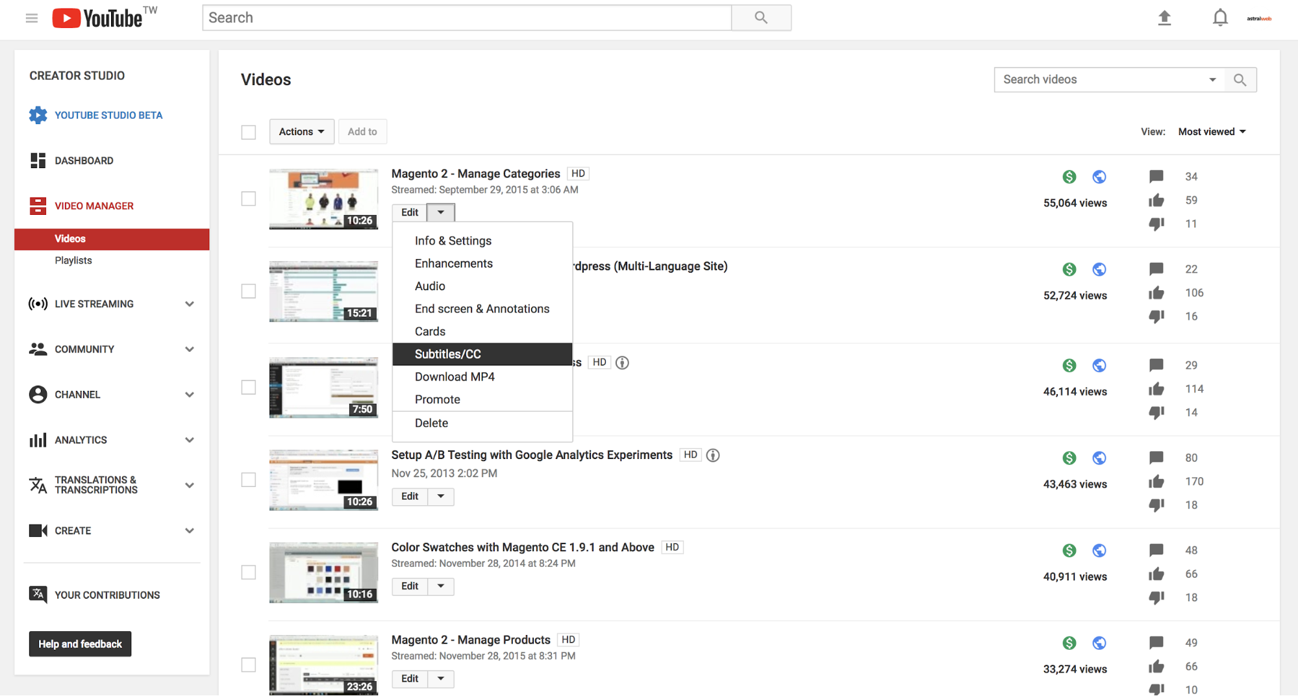Viewport: 1298px width, 696px height.
Task: Choose Info & Settings from menu
Action: [482, 241]
